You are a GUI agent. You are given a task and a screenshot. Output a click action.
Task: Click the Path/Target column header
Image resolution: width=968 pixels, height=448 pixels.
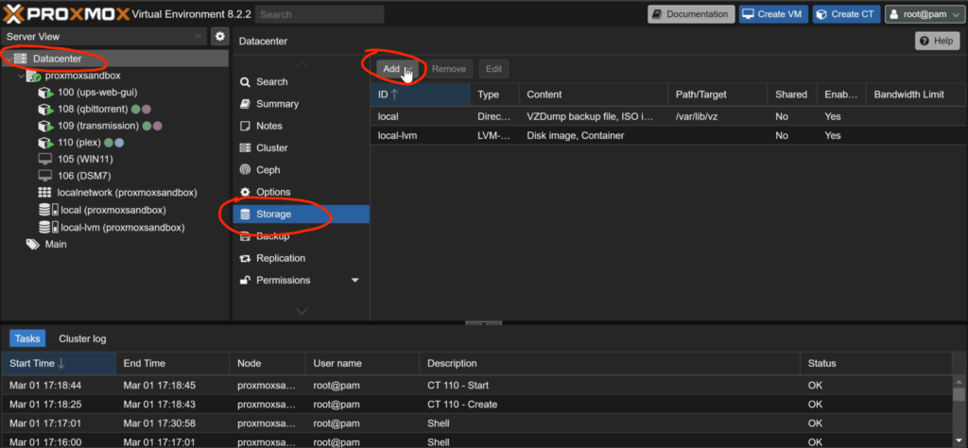click(x=717, y=95)
